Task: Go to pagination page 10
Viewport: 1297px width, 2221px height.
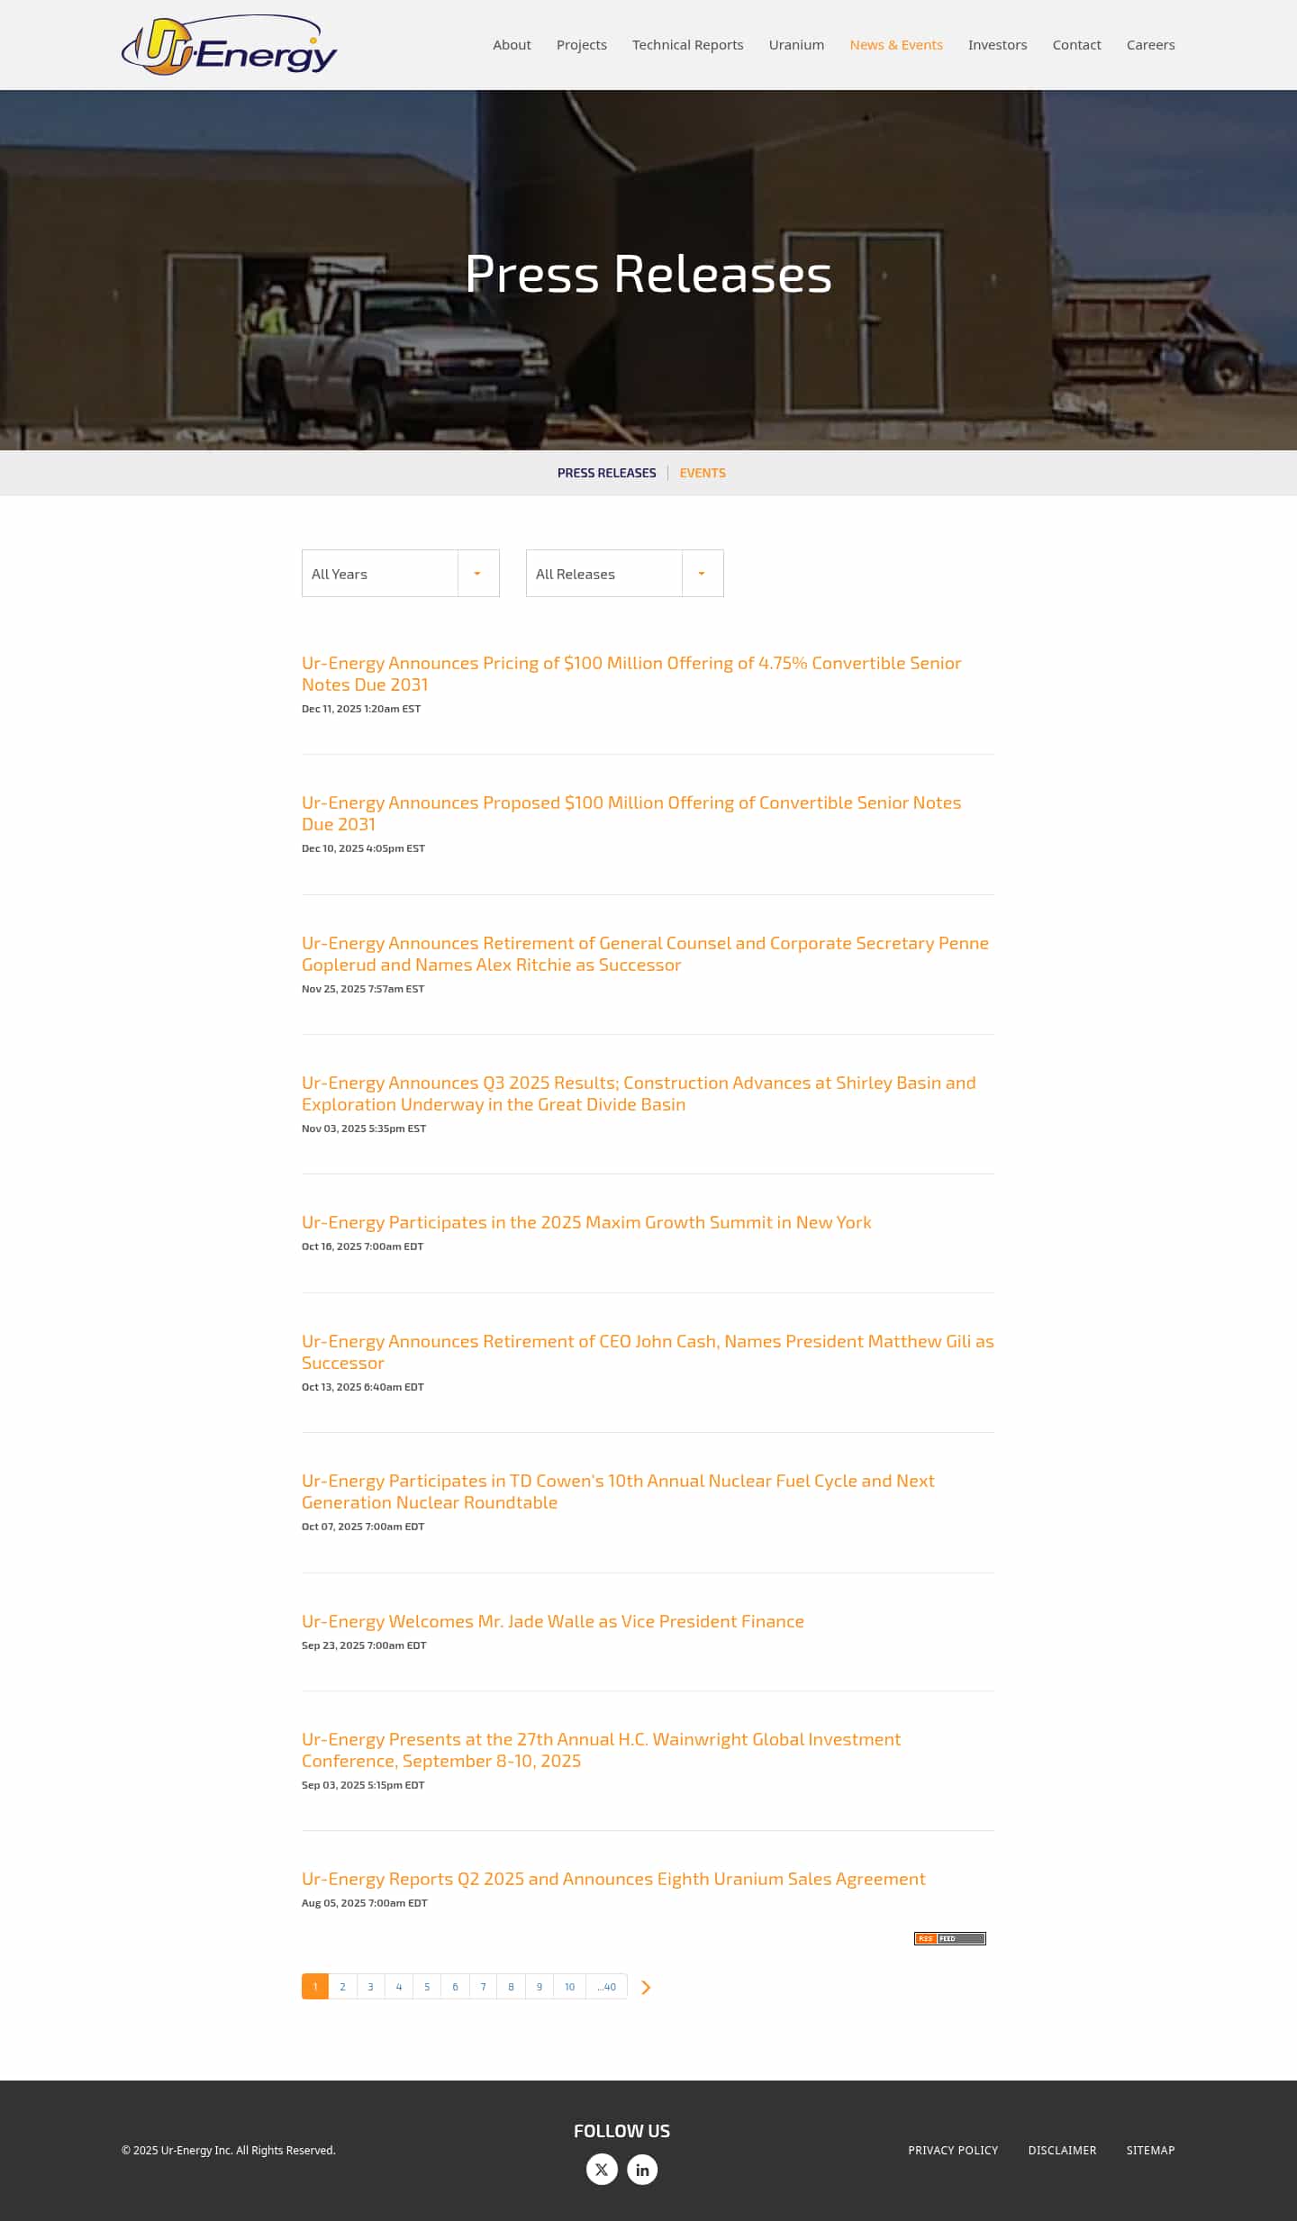Action: pyautogui.click(x=569, y=1987)
